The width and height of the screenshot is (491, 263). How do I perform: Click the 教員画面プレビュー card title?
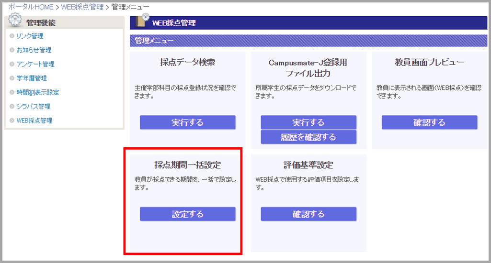click(x=429, y=62)
